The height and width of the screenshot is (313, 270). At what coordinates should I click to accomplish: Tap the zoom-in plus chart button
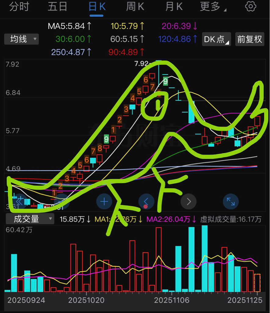pos(104,202)
